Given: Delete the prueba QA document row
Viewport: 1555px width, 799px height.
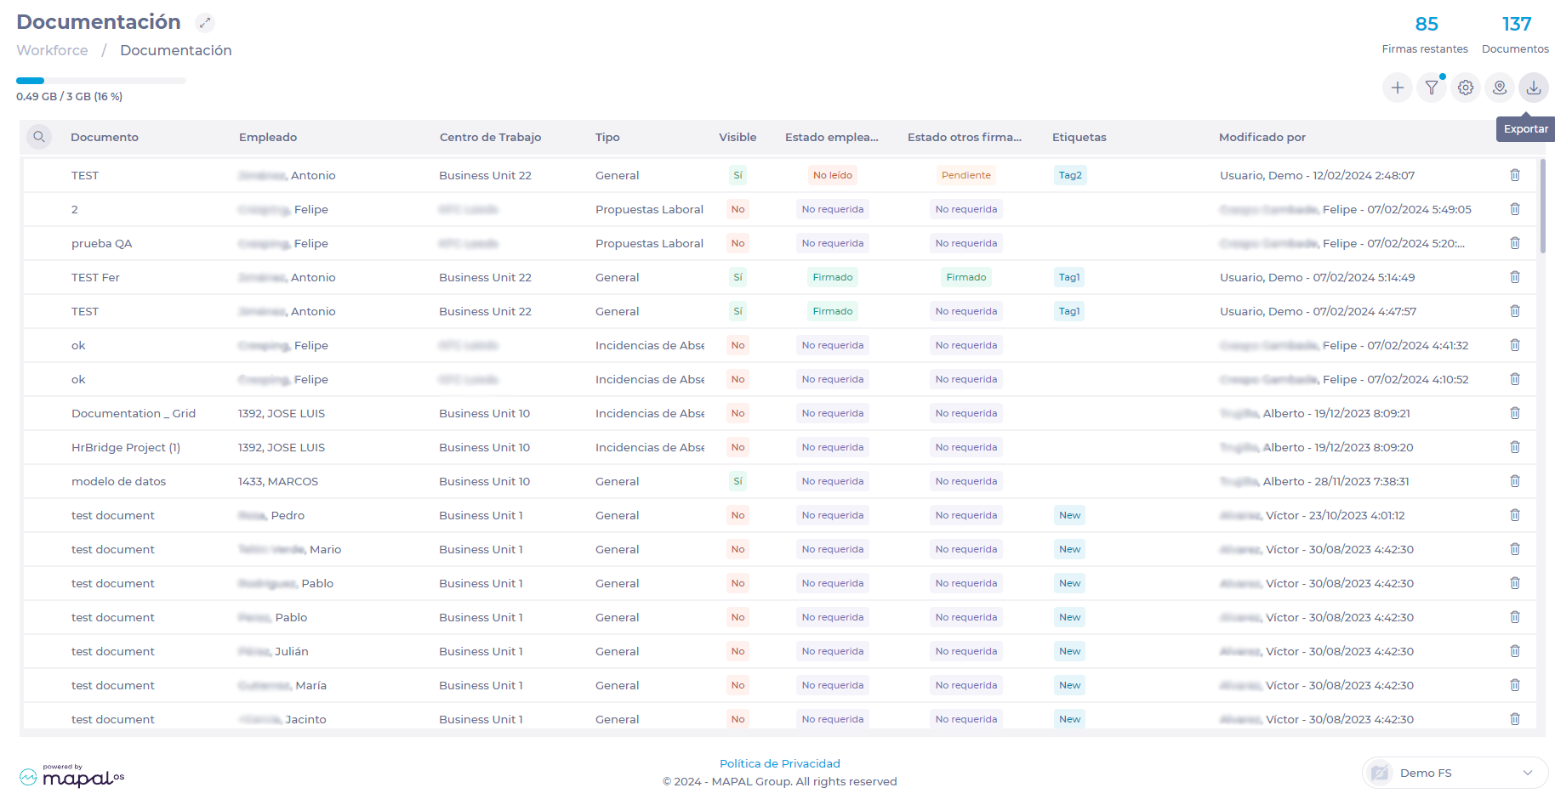Looking at the screenshot, I should click(1515, 243).
